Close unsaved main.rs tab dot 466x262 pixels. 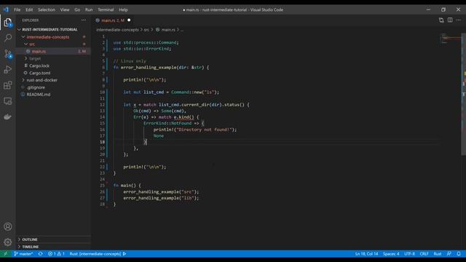click(129, 20)
